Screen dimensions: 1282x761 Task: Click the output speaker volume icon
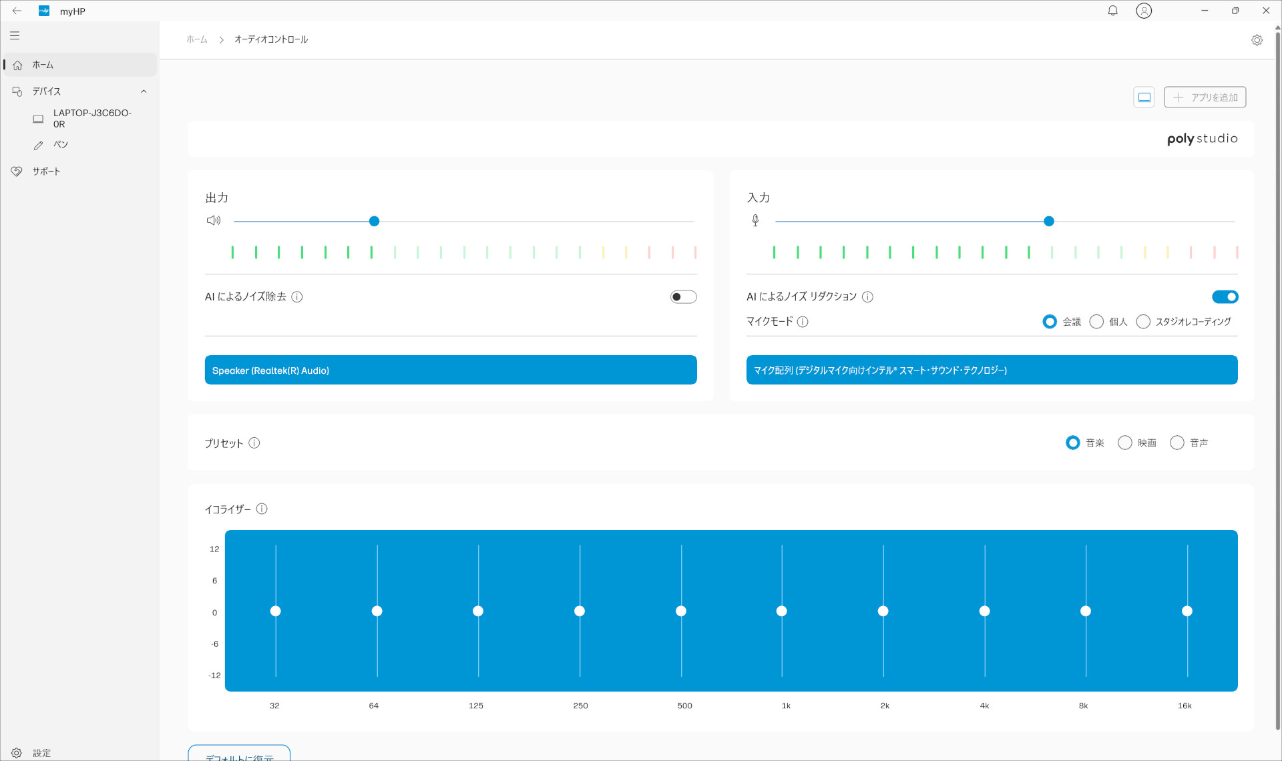(214, 220)
